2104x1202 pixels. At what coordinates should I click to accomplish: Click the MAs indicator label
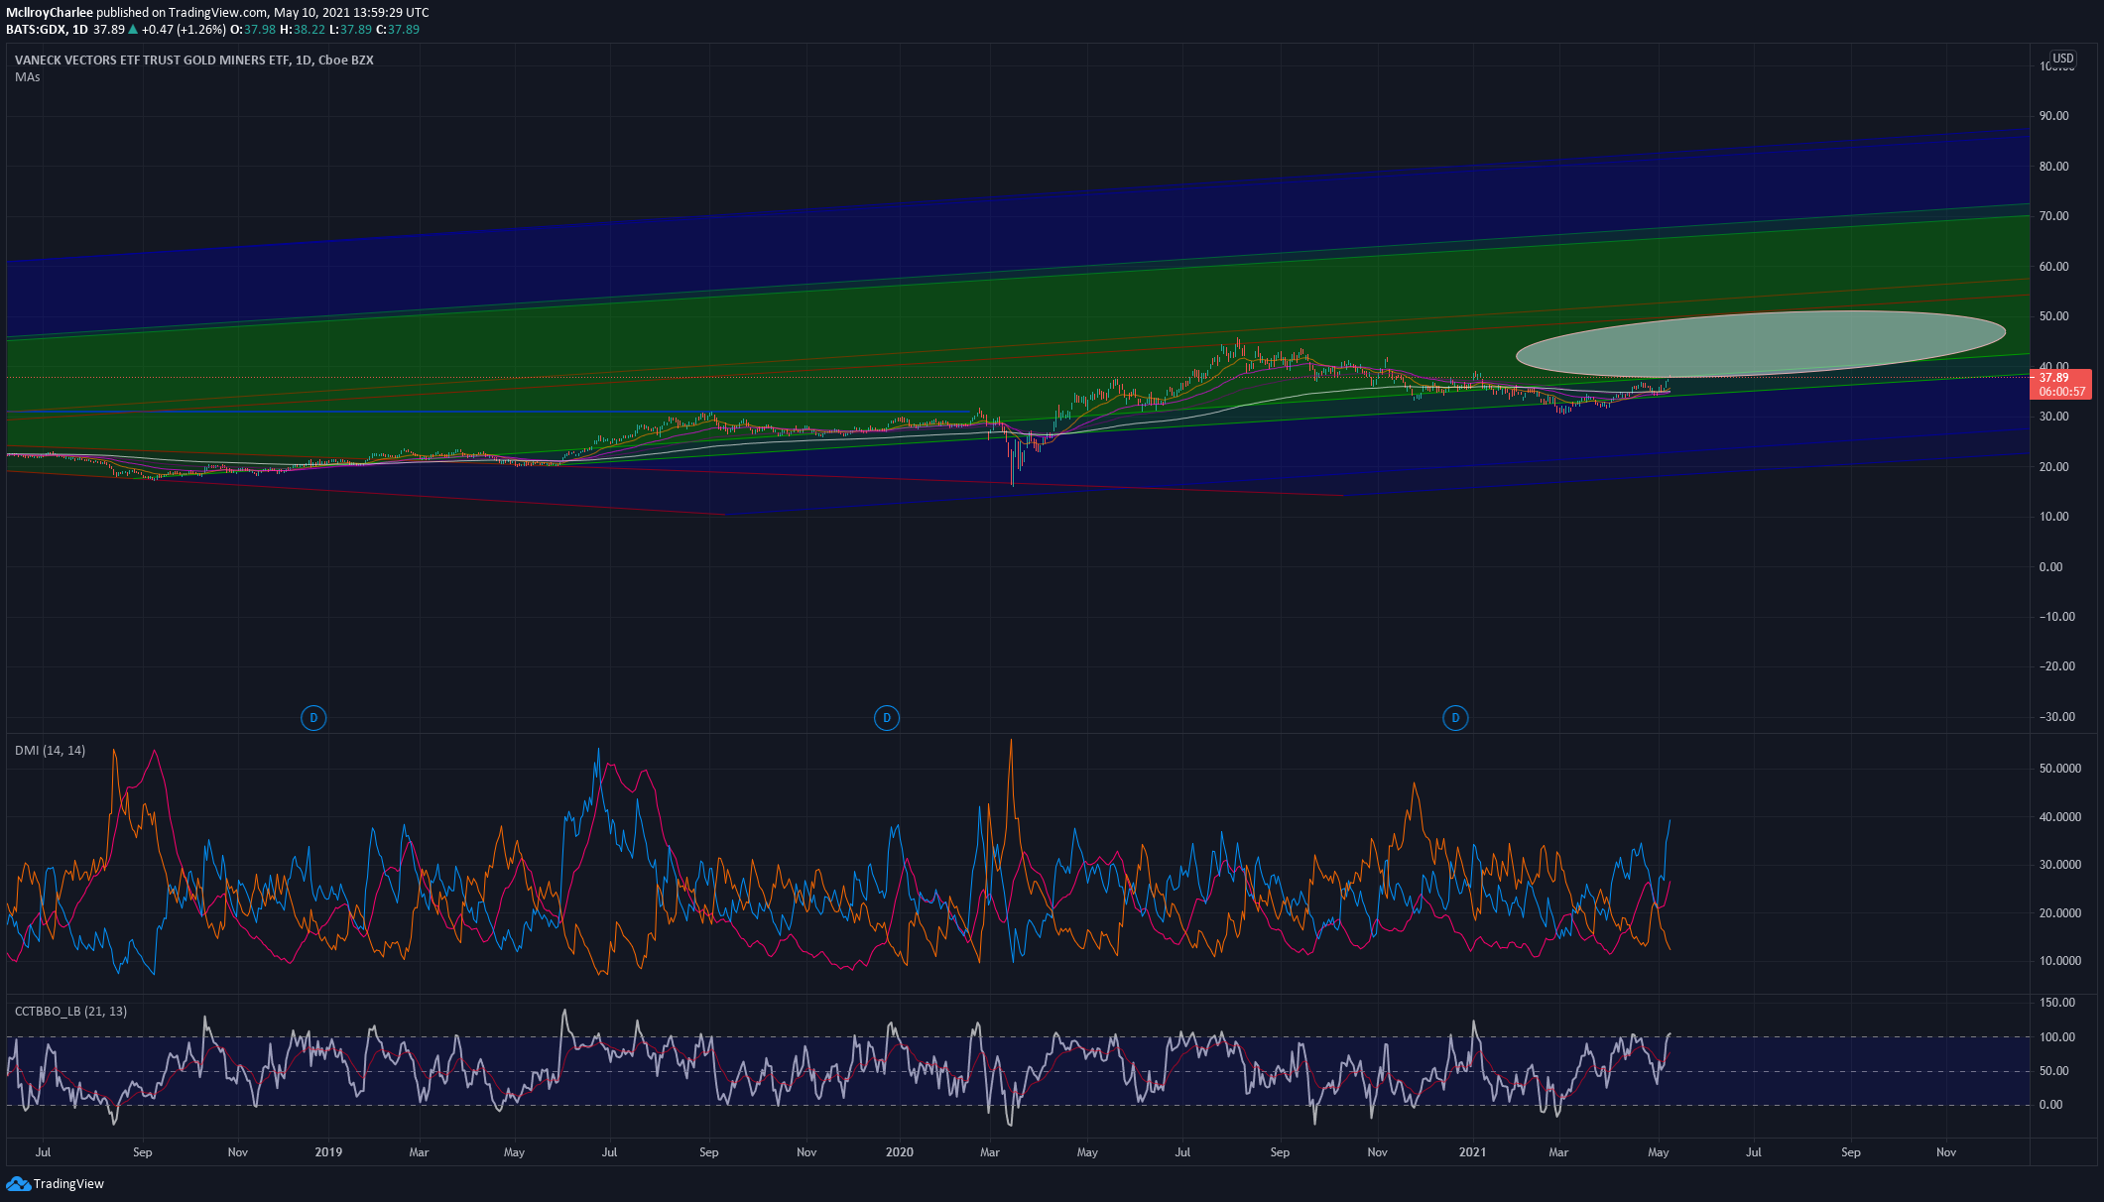point(28,77)
